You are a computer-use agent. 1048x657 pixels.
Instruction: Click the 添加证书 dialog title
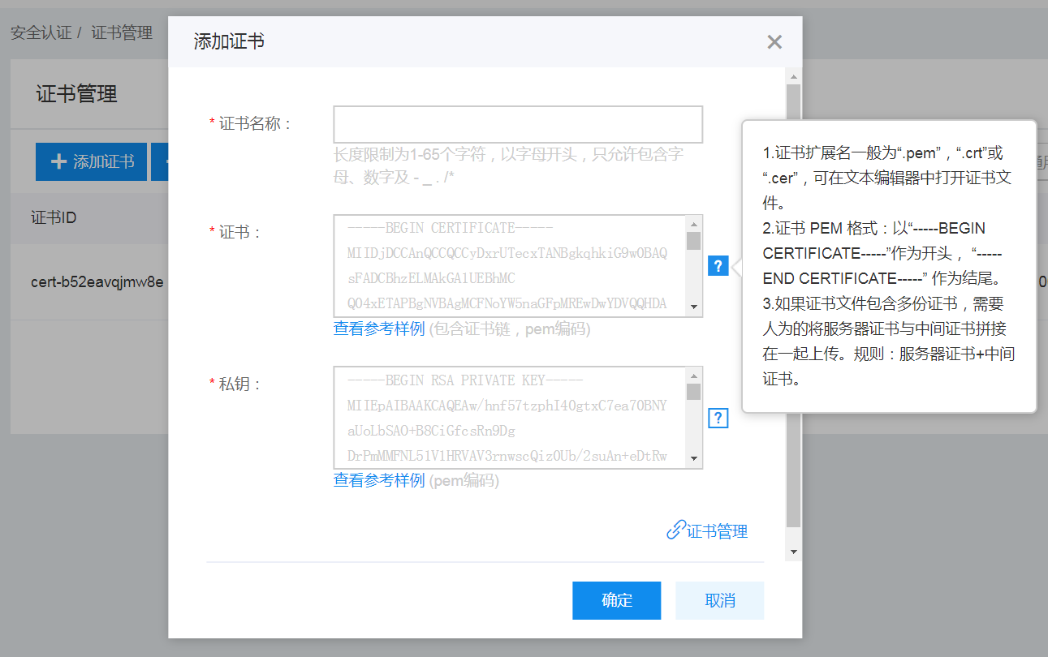[x=229, y=42]
